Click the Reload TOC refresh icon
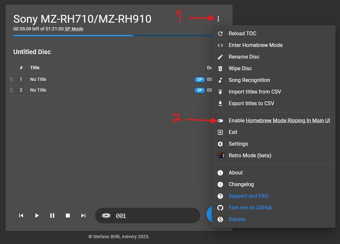Image resolution: width=340 pixels, height=244 pixels. 220,34
